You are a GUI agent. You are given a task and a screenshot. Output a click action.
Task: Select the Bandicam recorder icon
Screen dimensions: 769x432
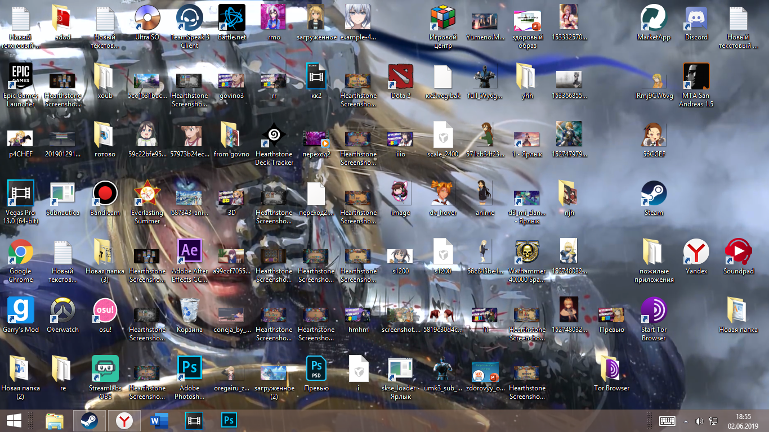(105, 194)
